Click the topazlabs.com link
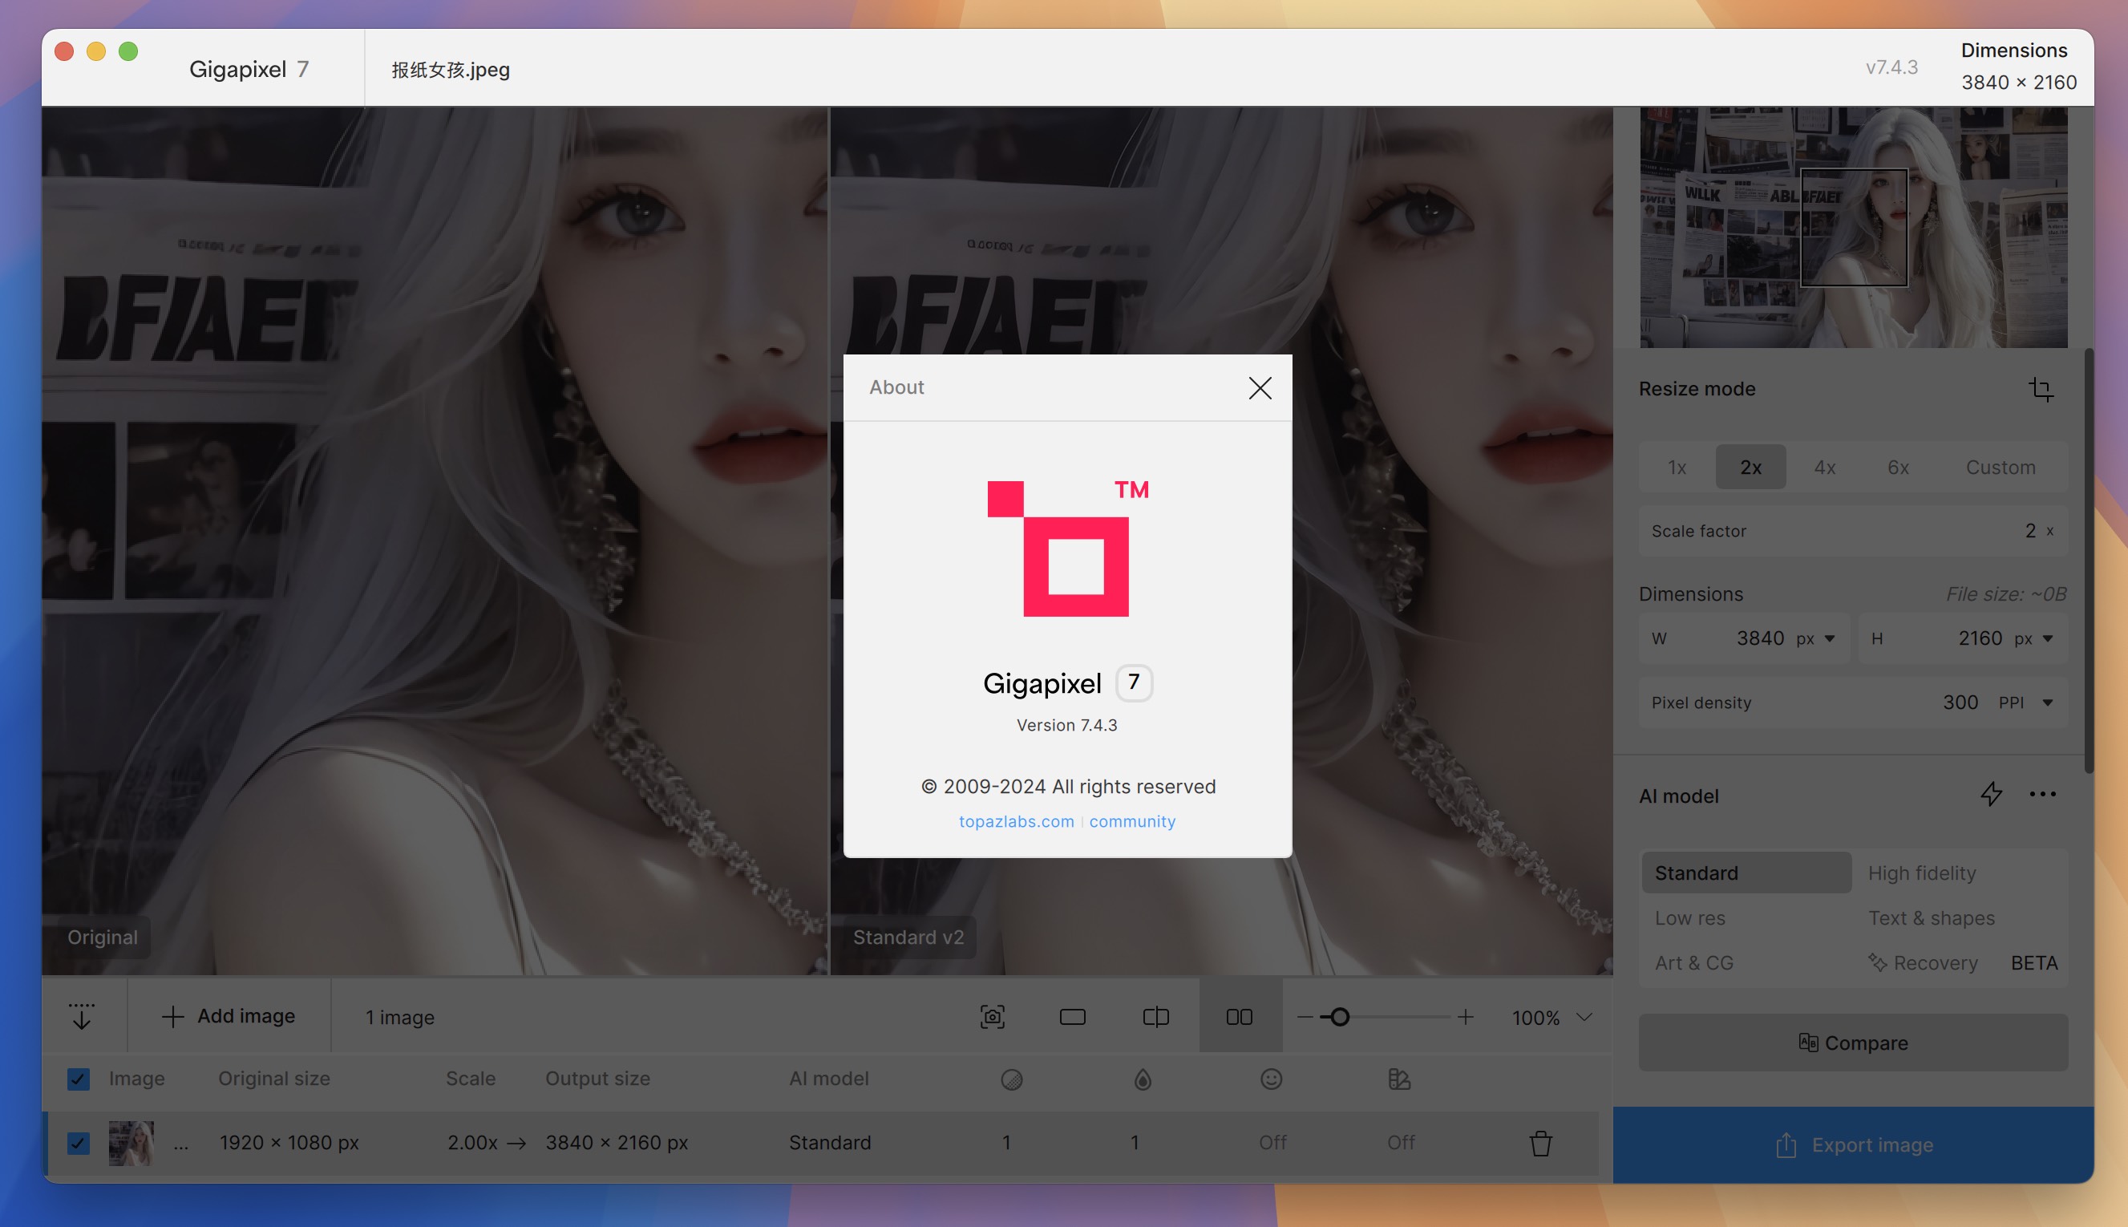This screenshot has height=1227, width=2128. (1016, 820)
